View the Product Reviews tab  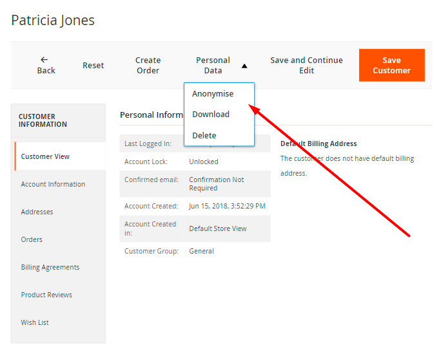[46, 295]
